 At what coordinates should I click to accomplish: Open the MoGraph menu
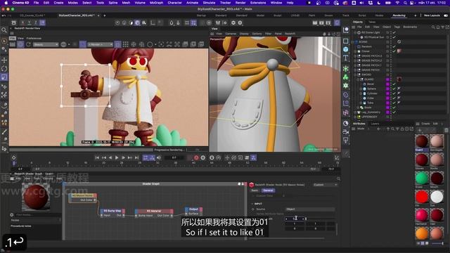(156, 3)
